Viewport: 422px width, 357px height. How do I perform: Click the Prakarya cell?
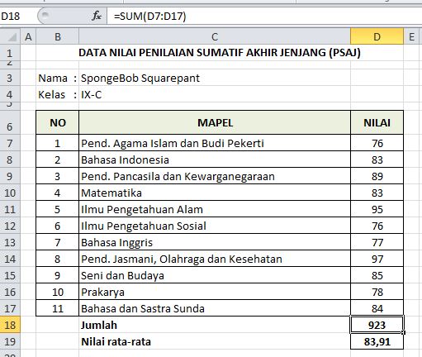click(x=215, y=292)
